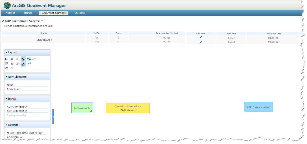Screen dimensions: 307x144
Task: Switch to the Inputs tab
Action: [28, 13]
